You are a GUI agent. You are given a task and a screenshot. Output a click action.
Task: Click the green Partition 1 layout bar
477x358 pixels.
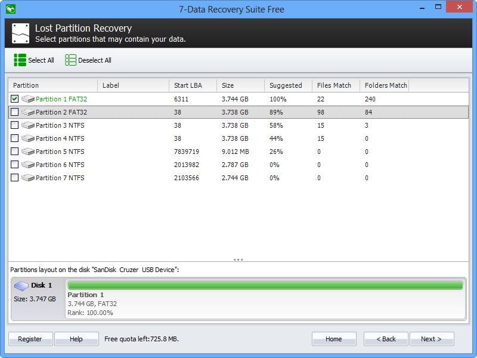(x=265, y=286)
